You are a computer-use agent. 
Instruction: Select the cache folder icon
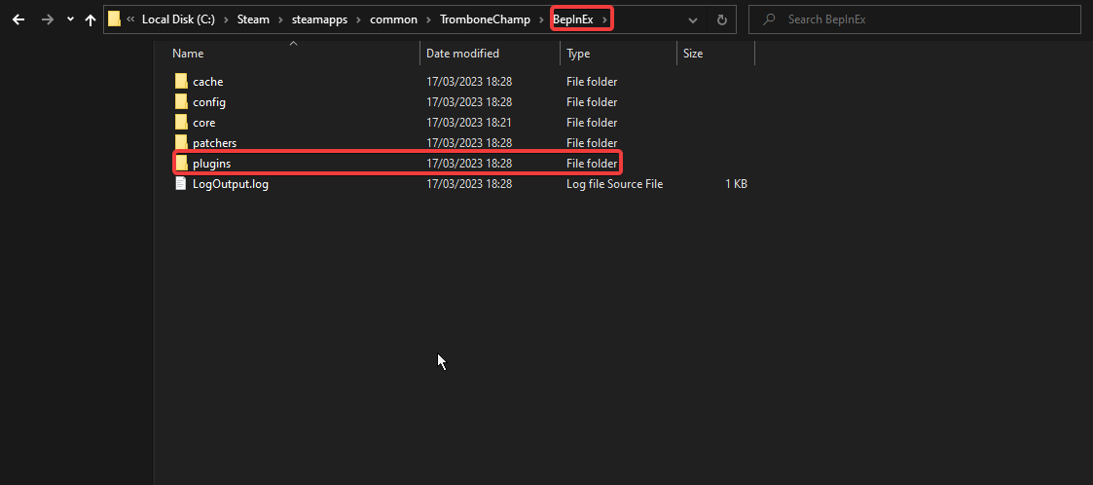pyautogui.click(x=181, y=81)
